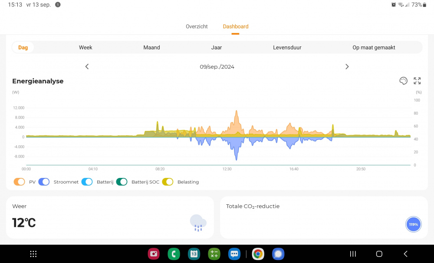The height and width of the screenshot is (263, 434).
Task: Open the camera app in taskbar
Action: [154, 254]
